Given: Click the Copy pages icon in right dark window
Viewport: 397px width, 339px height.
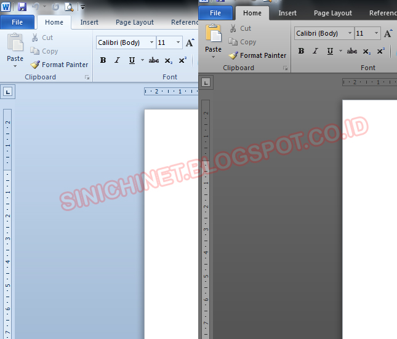Looking at the screenshot, I should pos(233,41).
